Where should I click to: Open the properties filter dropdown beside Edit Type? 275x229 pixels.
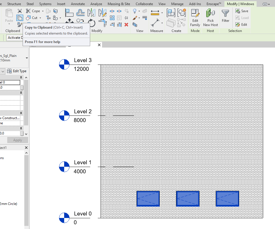[x=3, y=71]
